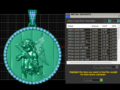The height and width of the screenshot is (90, 120).
Task: Click the scale icon in Metal Weights header
Action: pos(68,15)
